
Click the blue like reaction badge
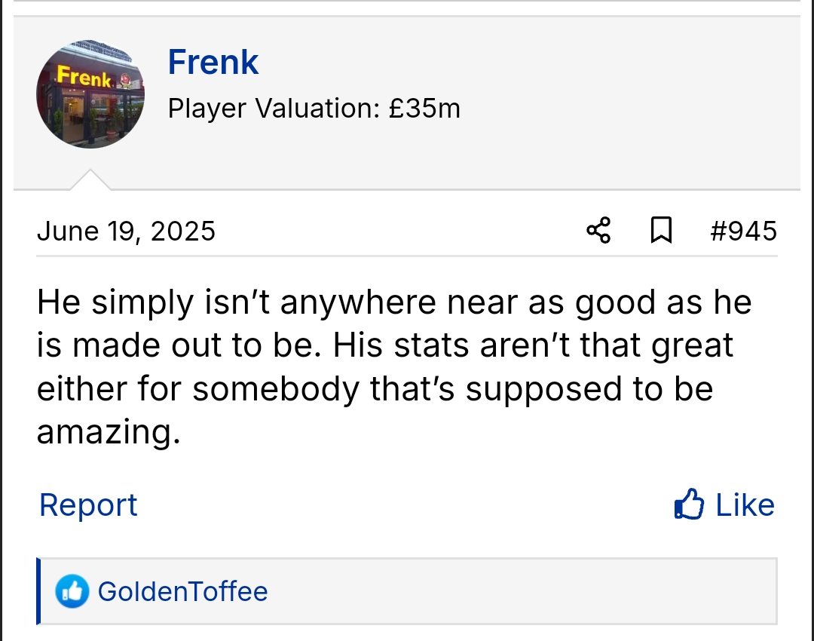click(72, 592)
